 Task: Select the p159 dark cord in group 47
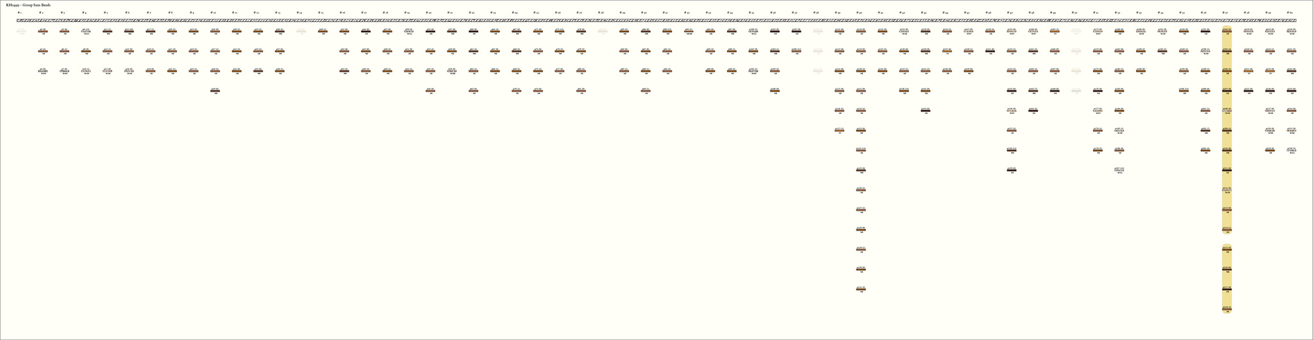click(1011, 170)
